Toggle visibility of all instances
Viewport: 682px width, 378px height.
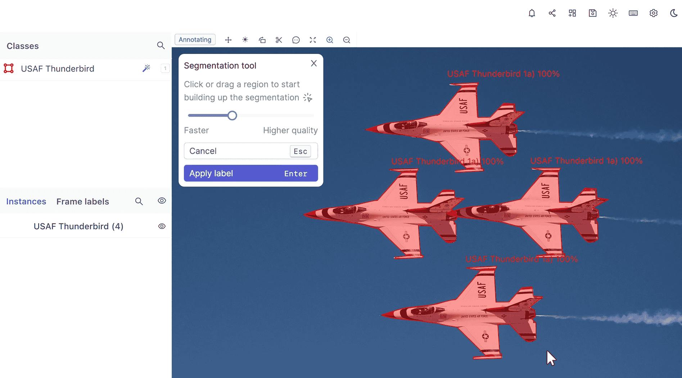click(162, 200)
